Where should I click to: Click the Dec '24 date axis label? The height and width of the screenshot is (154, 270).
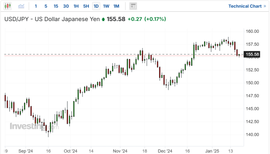165,151
